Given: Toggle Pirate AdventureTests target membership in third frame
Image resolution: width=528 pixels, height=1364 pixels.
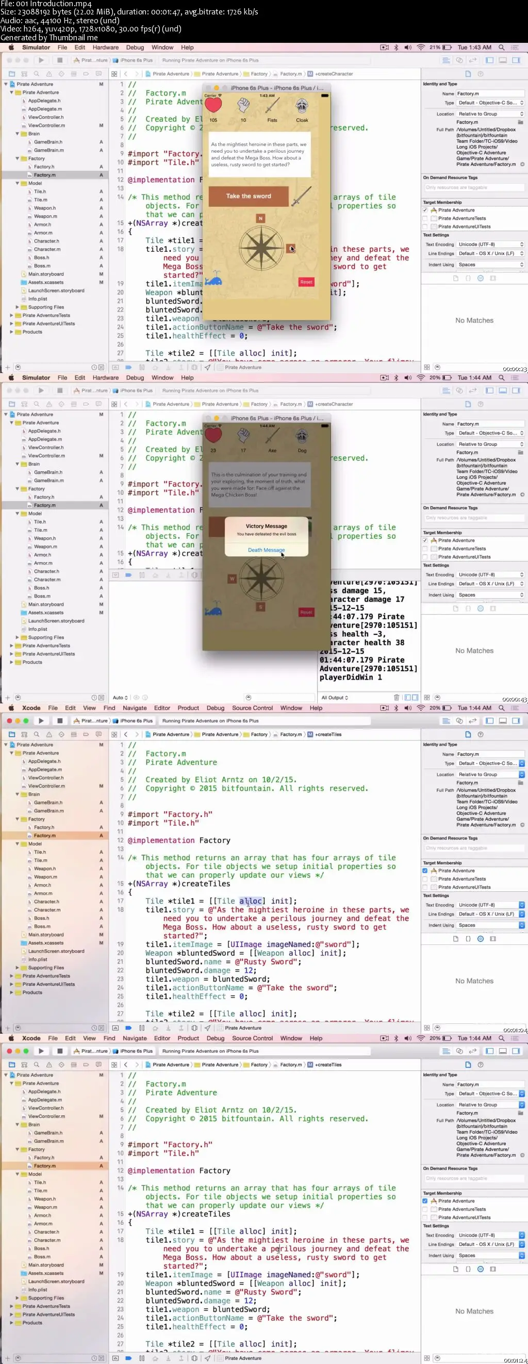Looking at the screenshot, I should pyautogui.click(x=425, y=879).
